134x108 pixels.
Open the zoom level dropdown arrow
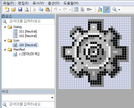pos(119,10)
